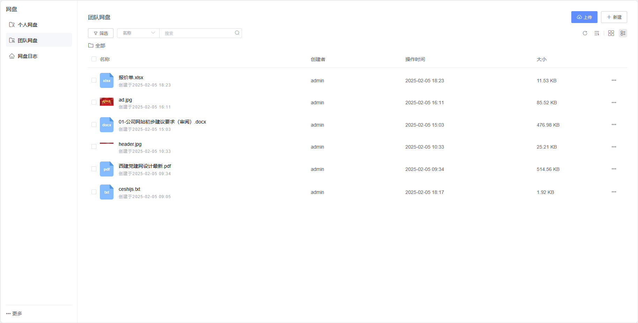The height and width of the screenshot is (323, 638).
Task: Open more actions for ceshijs.txt
Action: click(x=614, y=192)
